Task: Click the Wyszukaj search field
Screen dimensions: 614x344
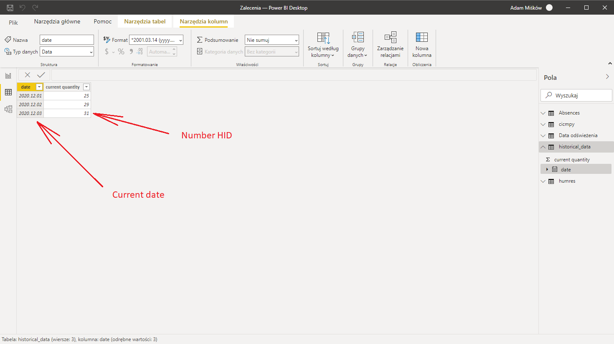Action: tap(576, 95)
